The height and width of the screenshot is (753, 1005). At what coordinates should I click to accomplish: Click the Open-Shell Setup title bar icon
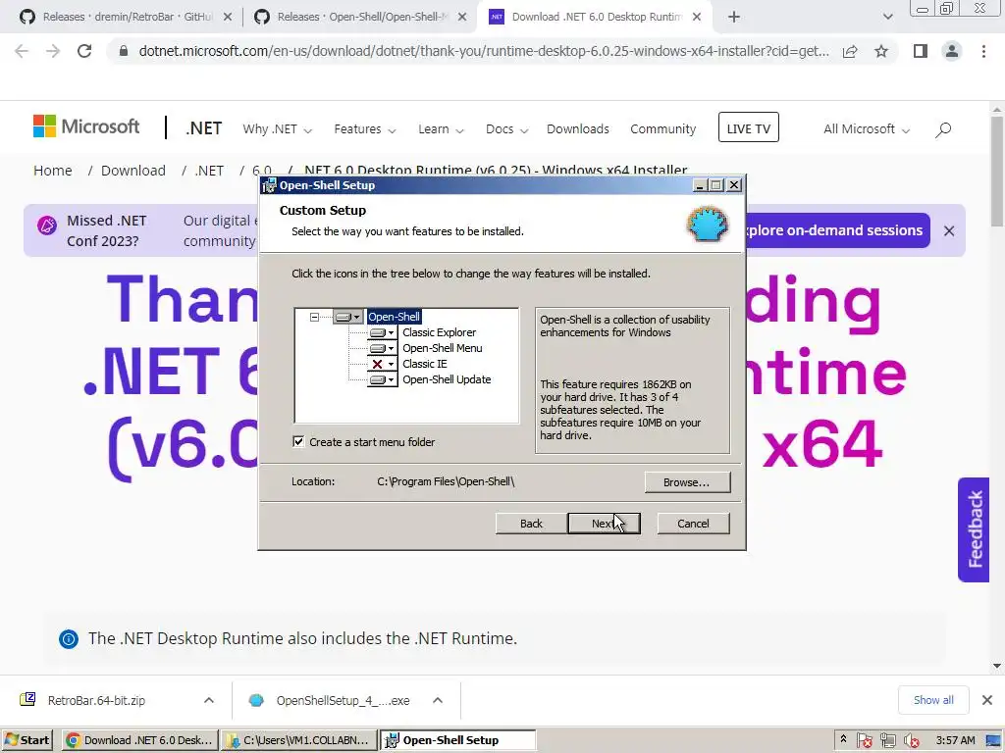pos(269,185)
